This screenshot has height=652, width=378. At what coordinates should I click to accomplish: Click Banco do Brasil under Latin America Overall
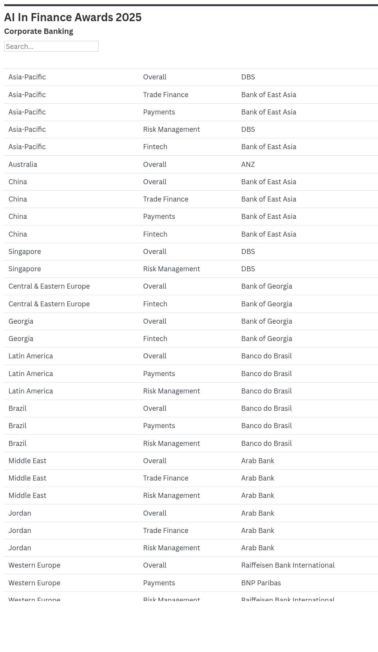[267, 356]
